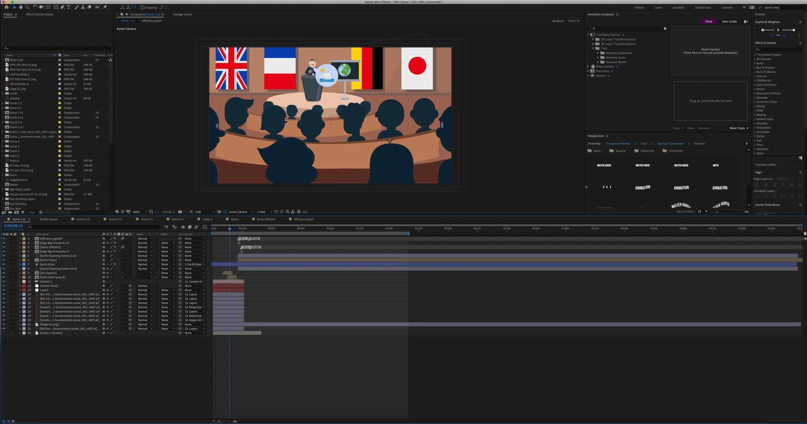The height and width of the screenshot is (424, 807).
Task: Select the Type text tool
Action: (x=69, y=7)
